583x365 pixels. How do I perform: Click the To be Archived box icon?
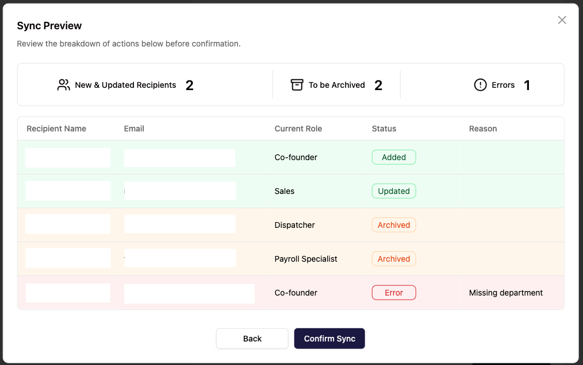click(297, 85)
